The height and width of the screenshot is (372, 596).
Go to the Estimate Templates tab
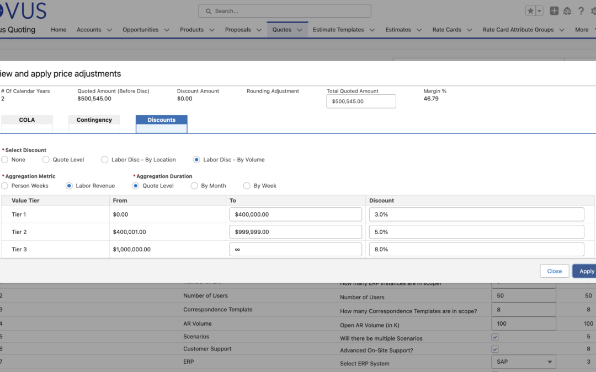coord(339,30)
